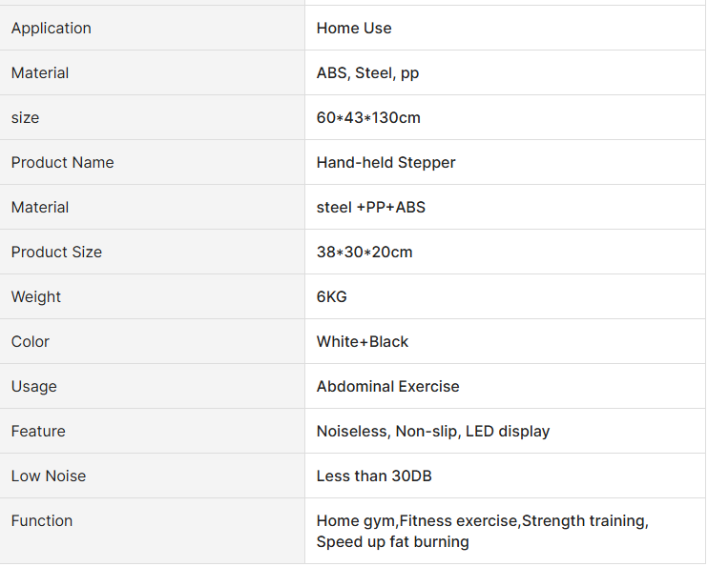Select the White+Black color value
Viewport: 708px width, 567px height.
[363, 341]
